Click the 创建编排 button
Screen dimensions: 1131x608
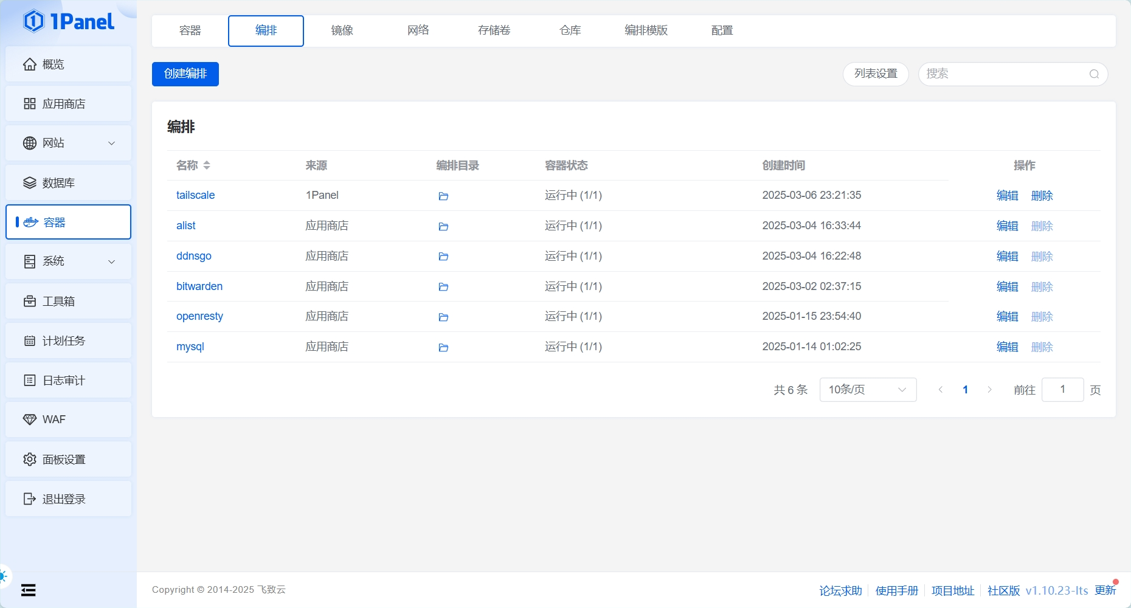(185, 74)
